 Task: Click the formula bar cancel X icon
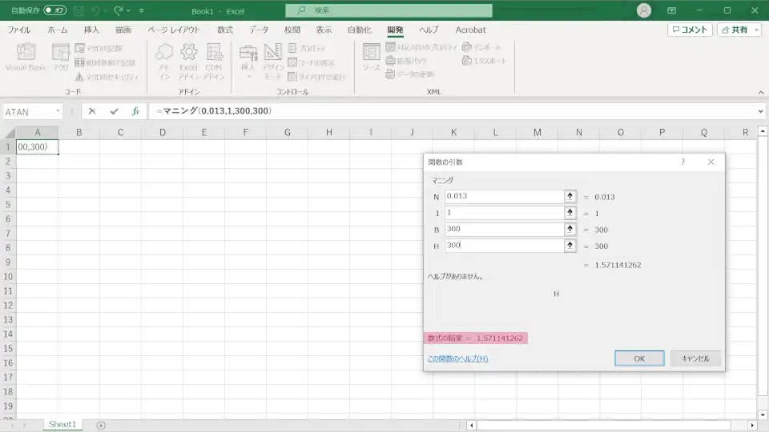click(x=92, y=111)
